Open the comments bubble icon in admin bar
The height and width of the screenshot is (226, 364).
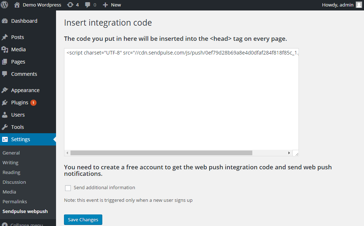[88, 5]
